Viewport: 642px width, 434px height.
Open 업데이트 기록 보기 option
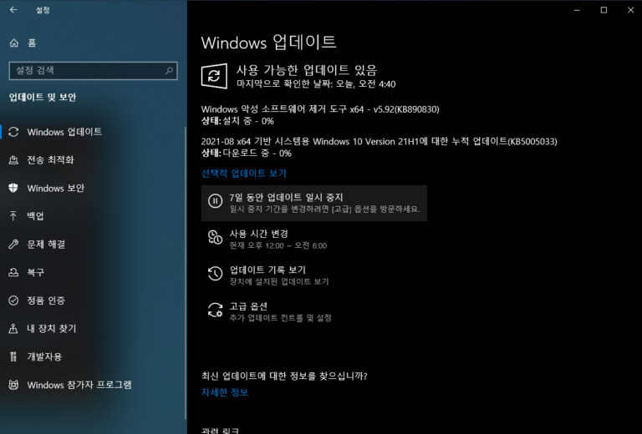coord(267,270)
